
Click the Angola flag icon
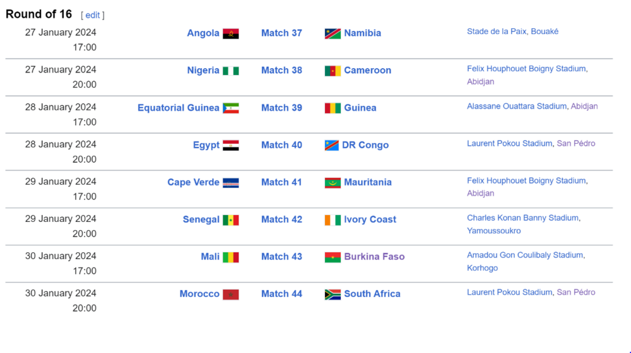click(x=230, y=33)
